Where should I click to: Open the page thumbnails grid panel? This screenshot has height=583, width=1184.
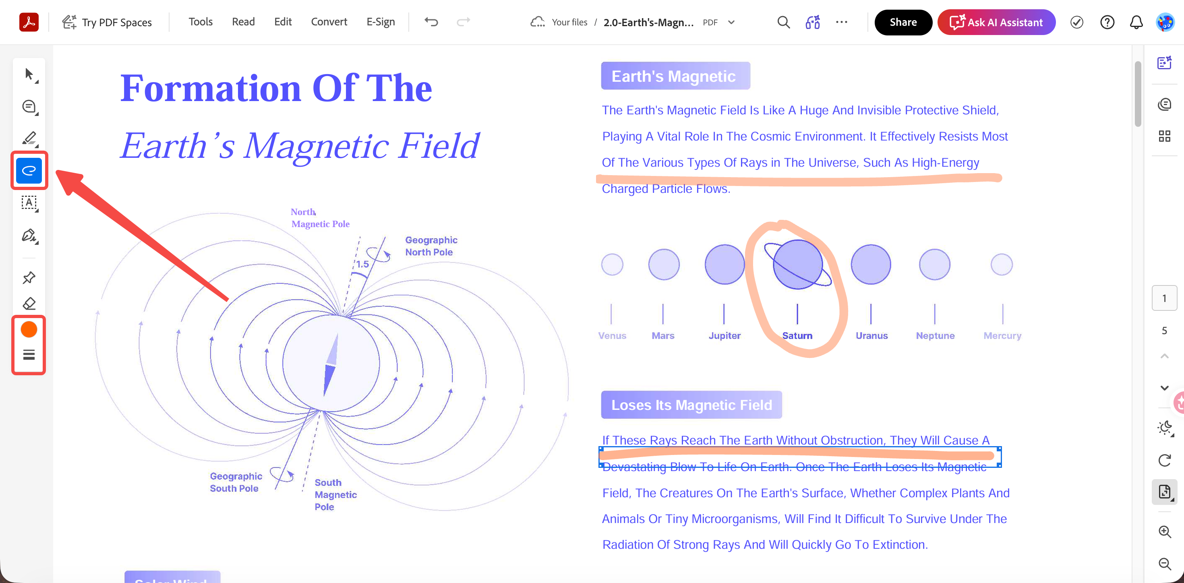pyautogui.click(x=1164, y=136)
